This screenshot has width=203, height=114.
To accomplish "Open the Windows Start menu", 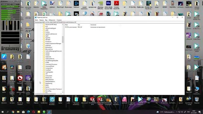I will (3, 112).
